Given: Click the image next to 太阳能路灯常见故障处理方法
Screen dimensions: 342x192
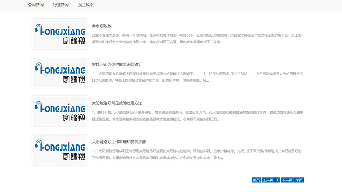Looking at the screenshot, I should pyautogui.click(x=59, y=111).
